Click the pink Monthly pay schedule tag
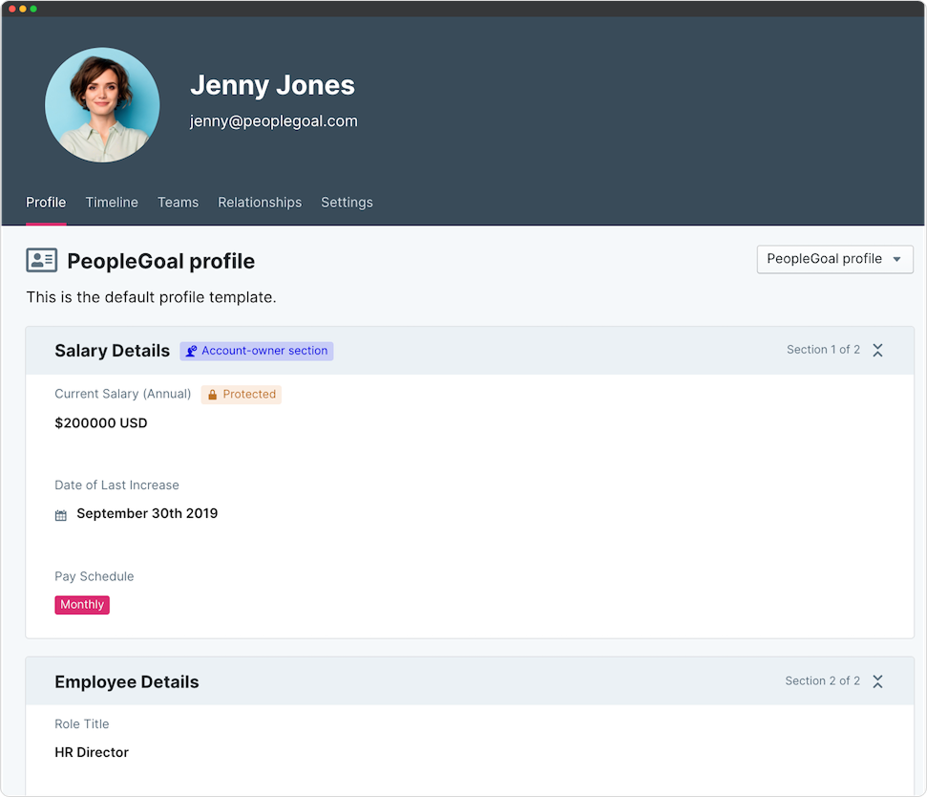 point(81,604)
